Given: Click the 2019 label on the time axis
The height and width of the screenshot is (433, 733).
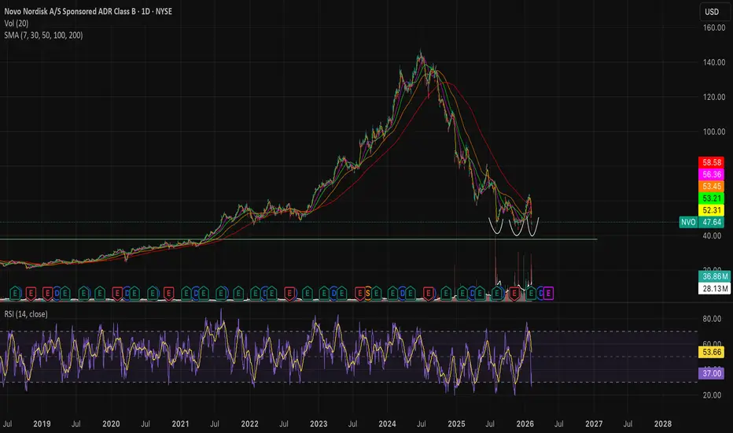Looking at the screenshot, I should pyautogui.click(x=42, y=424).
